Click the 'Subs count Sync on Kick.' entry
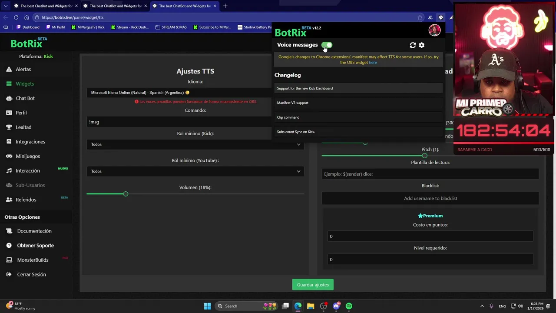This screenshot has width=556, height=313. point(358,132)
